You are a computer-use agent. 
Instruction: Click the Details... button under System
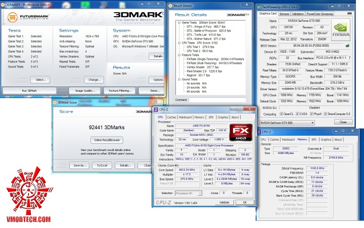[157, 56]
